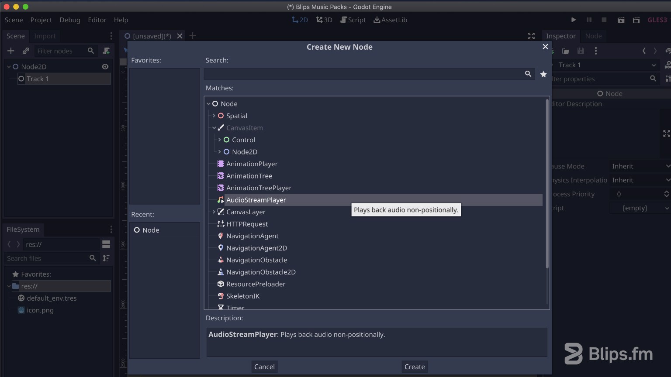The image size is (671, 377).
Task: Select NavigationAgent node type
Action: pyautogui.click(x=252, y=236)
